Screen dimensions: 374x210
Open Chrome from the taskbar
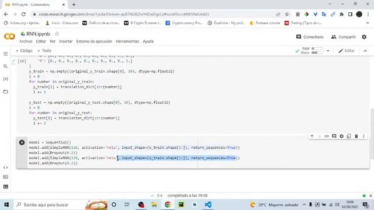click(x=168, y=205)
